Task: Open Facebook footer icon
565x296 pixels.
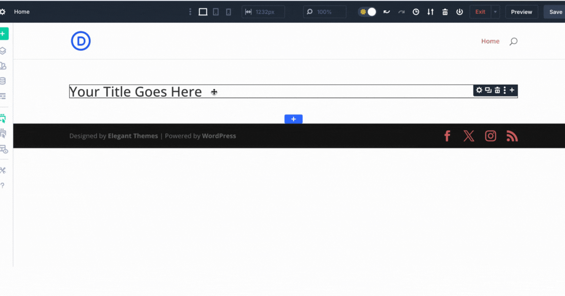Action: (447, 136)
